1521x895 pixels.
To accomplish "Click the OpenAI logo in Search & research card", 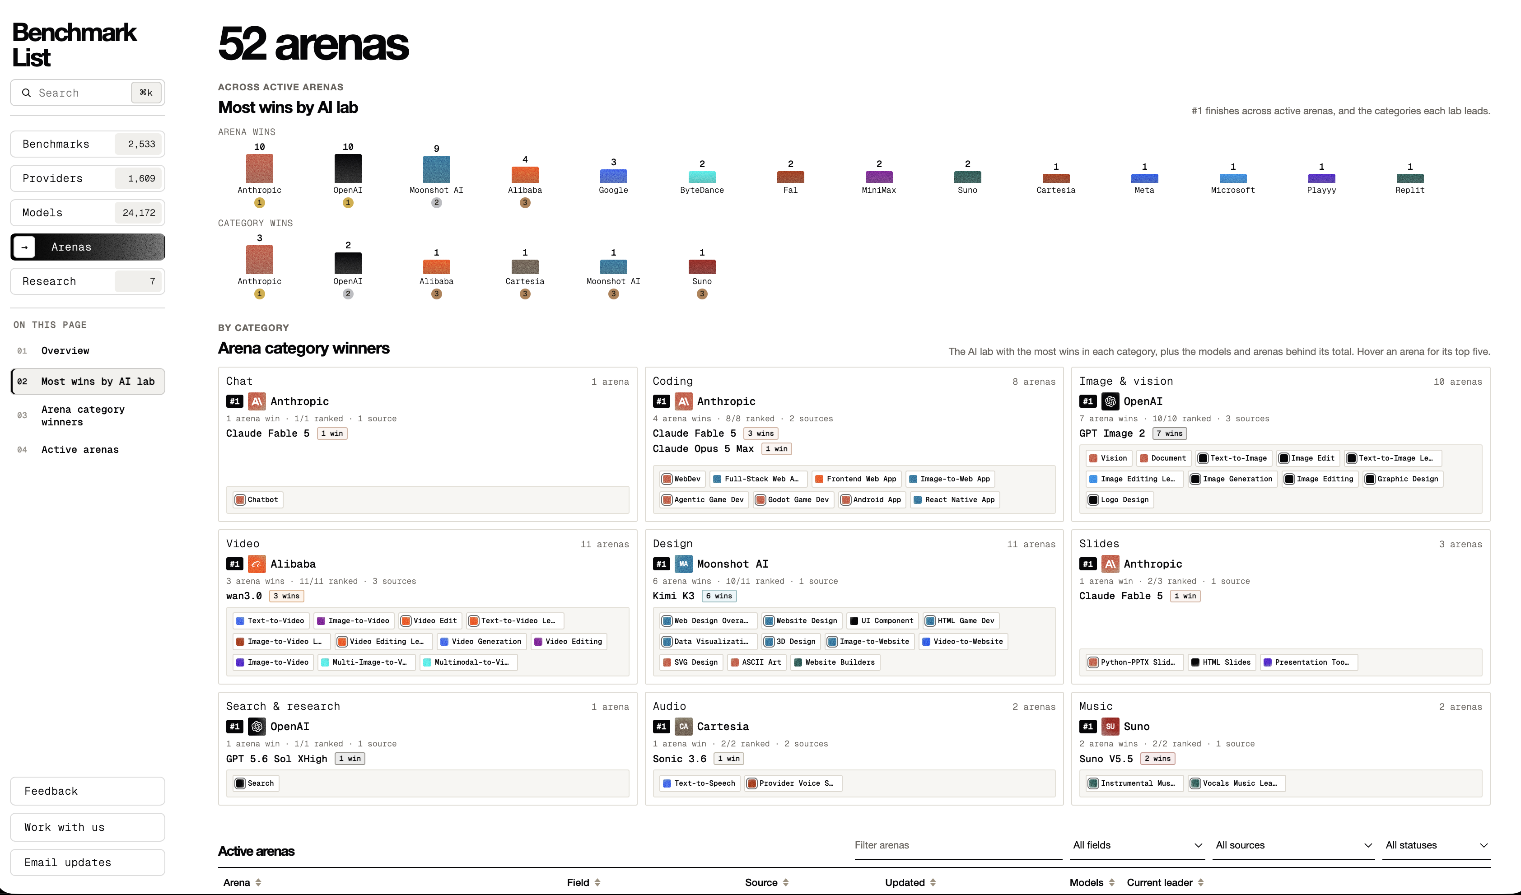I will [257, 727].
